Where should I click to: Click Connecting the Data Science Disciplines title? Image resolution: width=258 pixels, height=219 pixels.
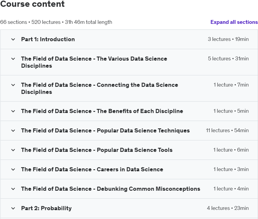tap(100, 88)
